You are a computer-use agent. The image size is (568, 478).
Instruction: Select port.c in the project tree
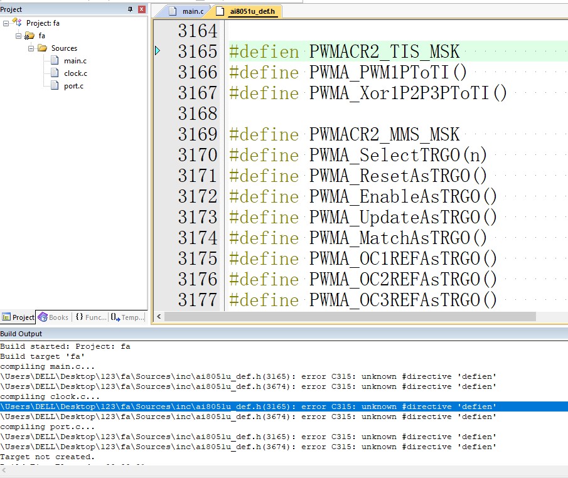point(73,86)
